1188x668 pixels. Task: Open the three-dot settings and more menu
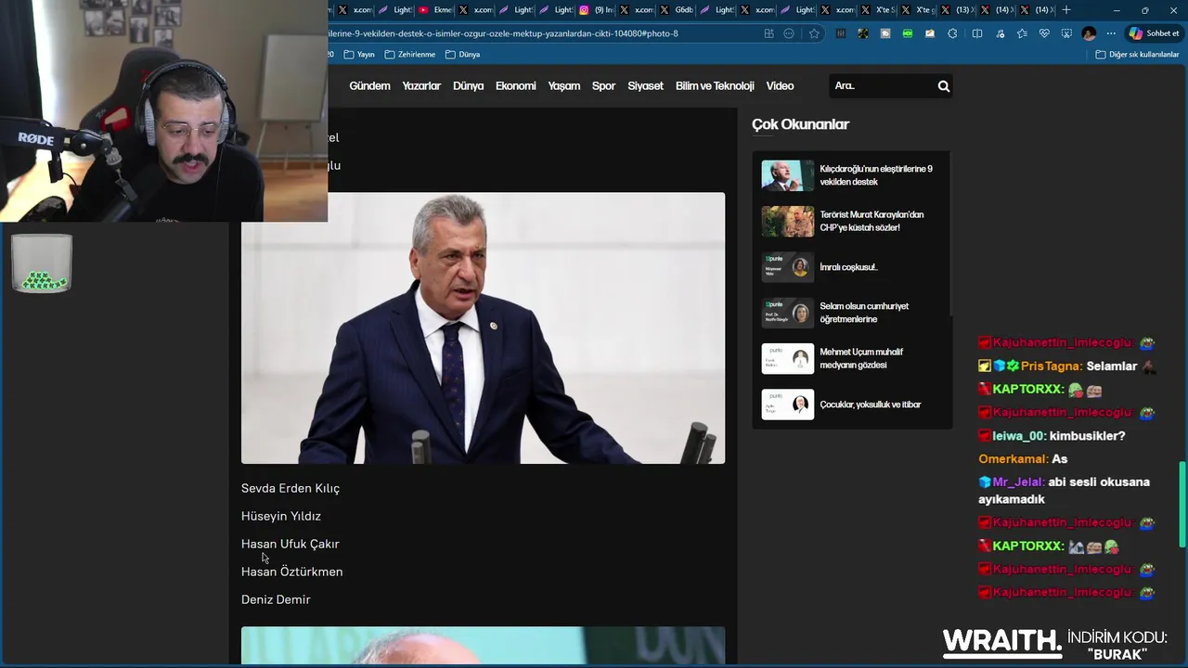[x=1111, y=33]
